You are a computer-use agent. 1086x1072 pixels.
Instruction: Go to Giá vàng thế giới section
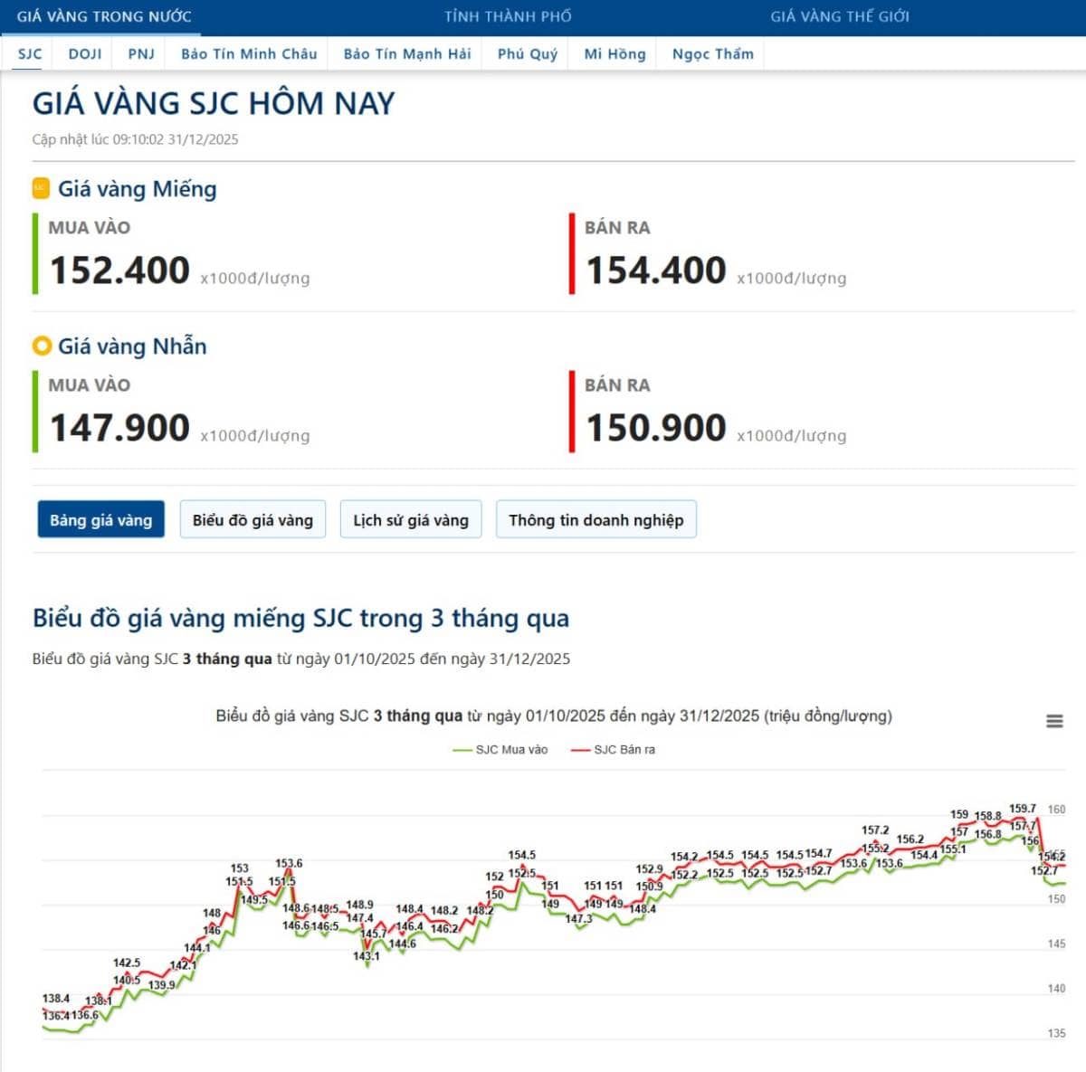[x=840, y=16]
